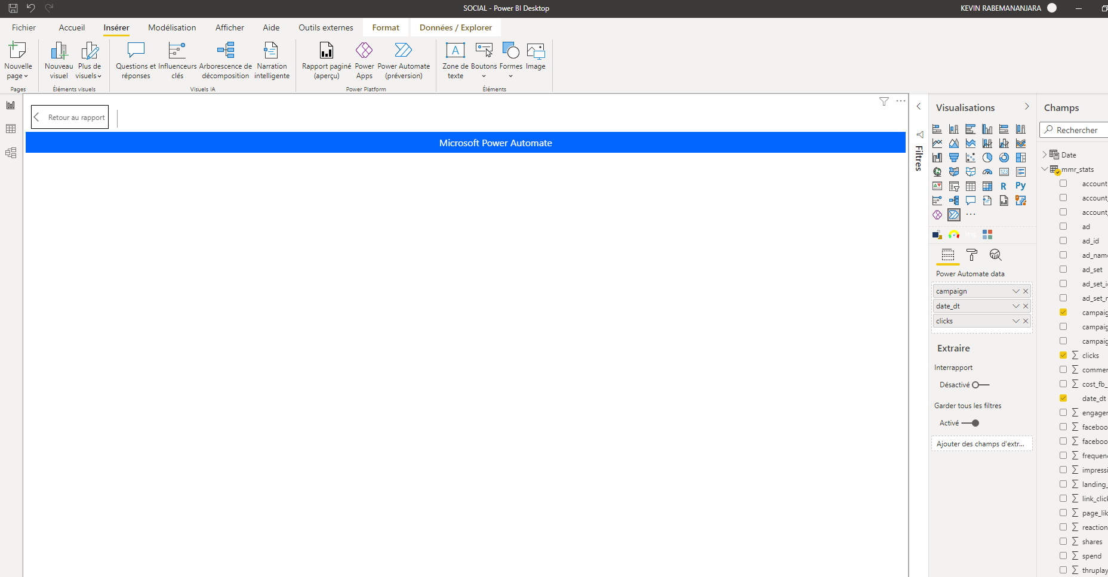Open the visual filter funnel icon
1108x577 pixels.
[x=884, y=101]
